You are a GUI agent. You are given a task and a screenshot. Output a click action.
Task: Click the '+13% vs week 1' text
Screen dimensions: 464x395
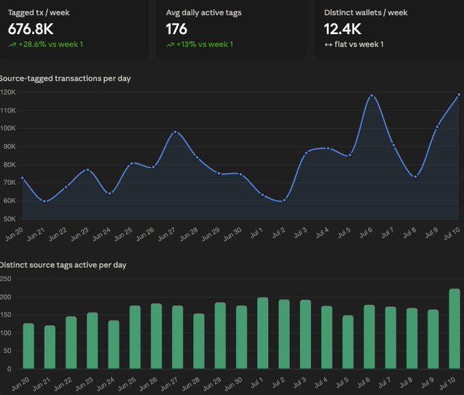point(205,44)
